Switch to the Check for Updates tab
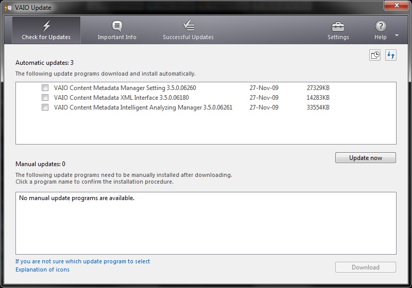 tap(46, 30)
